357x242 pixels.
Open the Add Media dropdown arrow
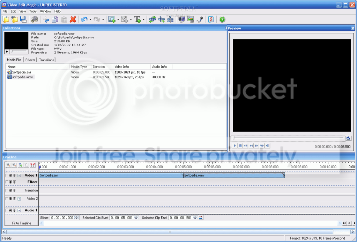coord(118,20)
